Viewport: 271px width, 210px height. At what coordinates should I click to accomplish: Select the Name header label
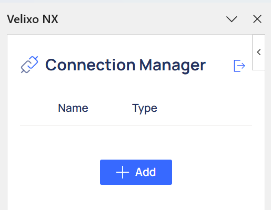[x=73, y=108]
